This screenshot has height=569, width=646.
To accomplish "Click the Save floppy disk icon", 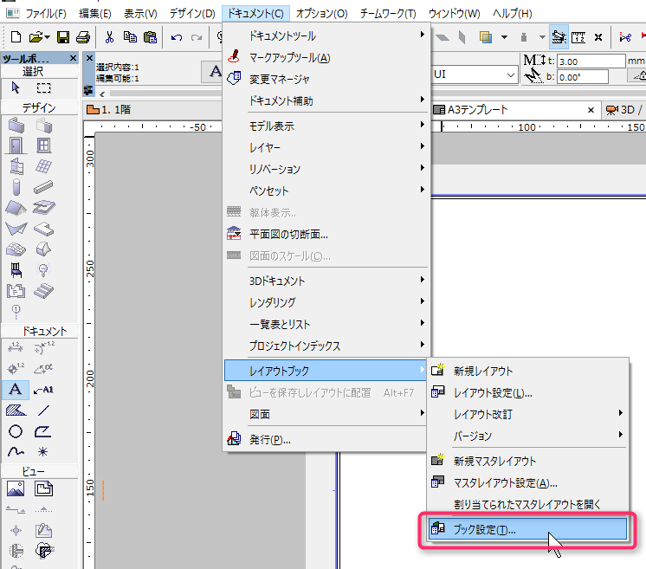I will (x=63, y=37).
